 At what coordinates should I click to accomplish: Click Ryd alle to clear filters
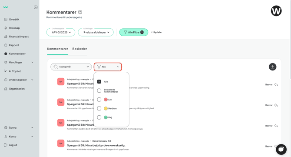click(x=156, y=32)
